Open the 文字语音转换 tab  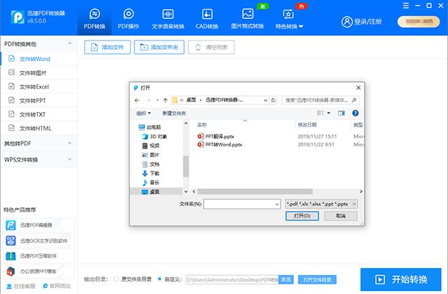[x=168, y=19]
